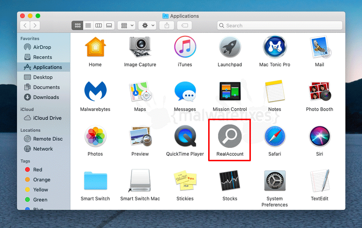Select the RealAccount magnifier icon
The height and width of the screenshot is (228, 362).
point(230,136)
